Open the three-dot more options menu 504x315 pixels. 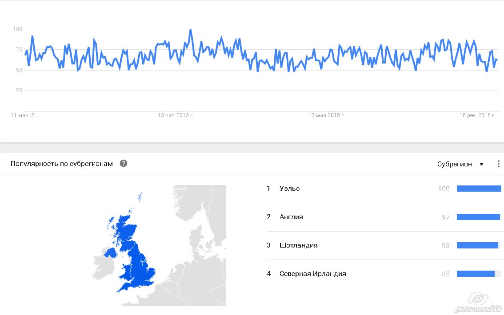tap(498, 164)
